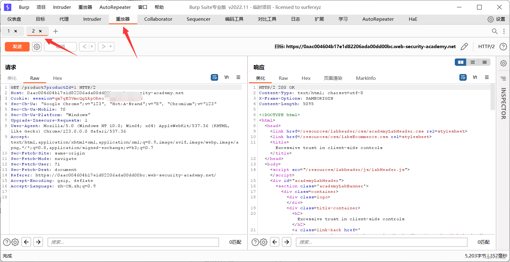Open response search settings gear
The height and width of the screenshot is (262, 510).
pyautogui.click(x=264, y=242)
